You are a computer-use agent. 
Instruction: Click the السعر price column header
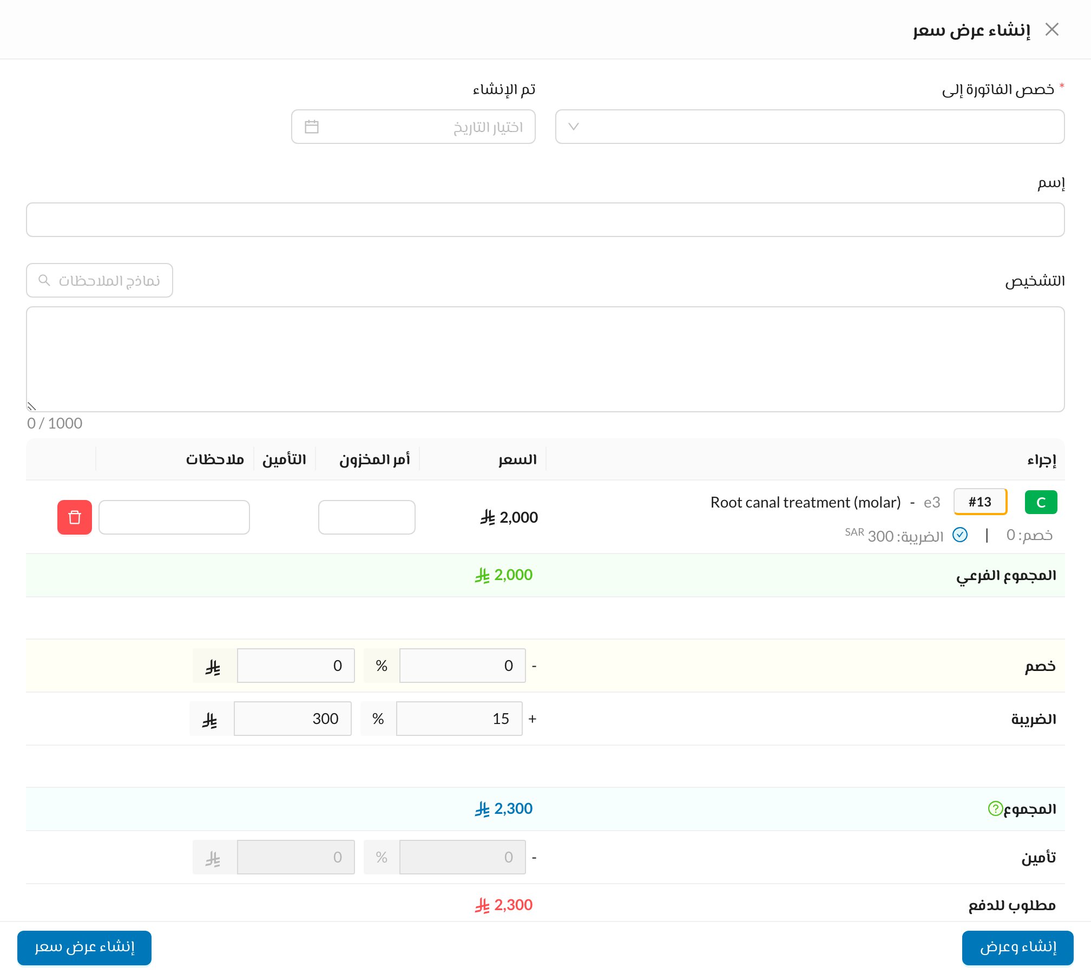(x=517, y=459)
